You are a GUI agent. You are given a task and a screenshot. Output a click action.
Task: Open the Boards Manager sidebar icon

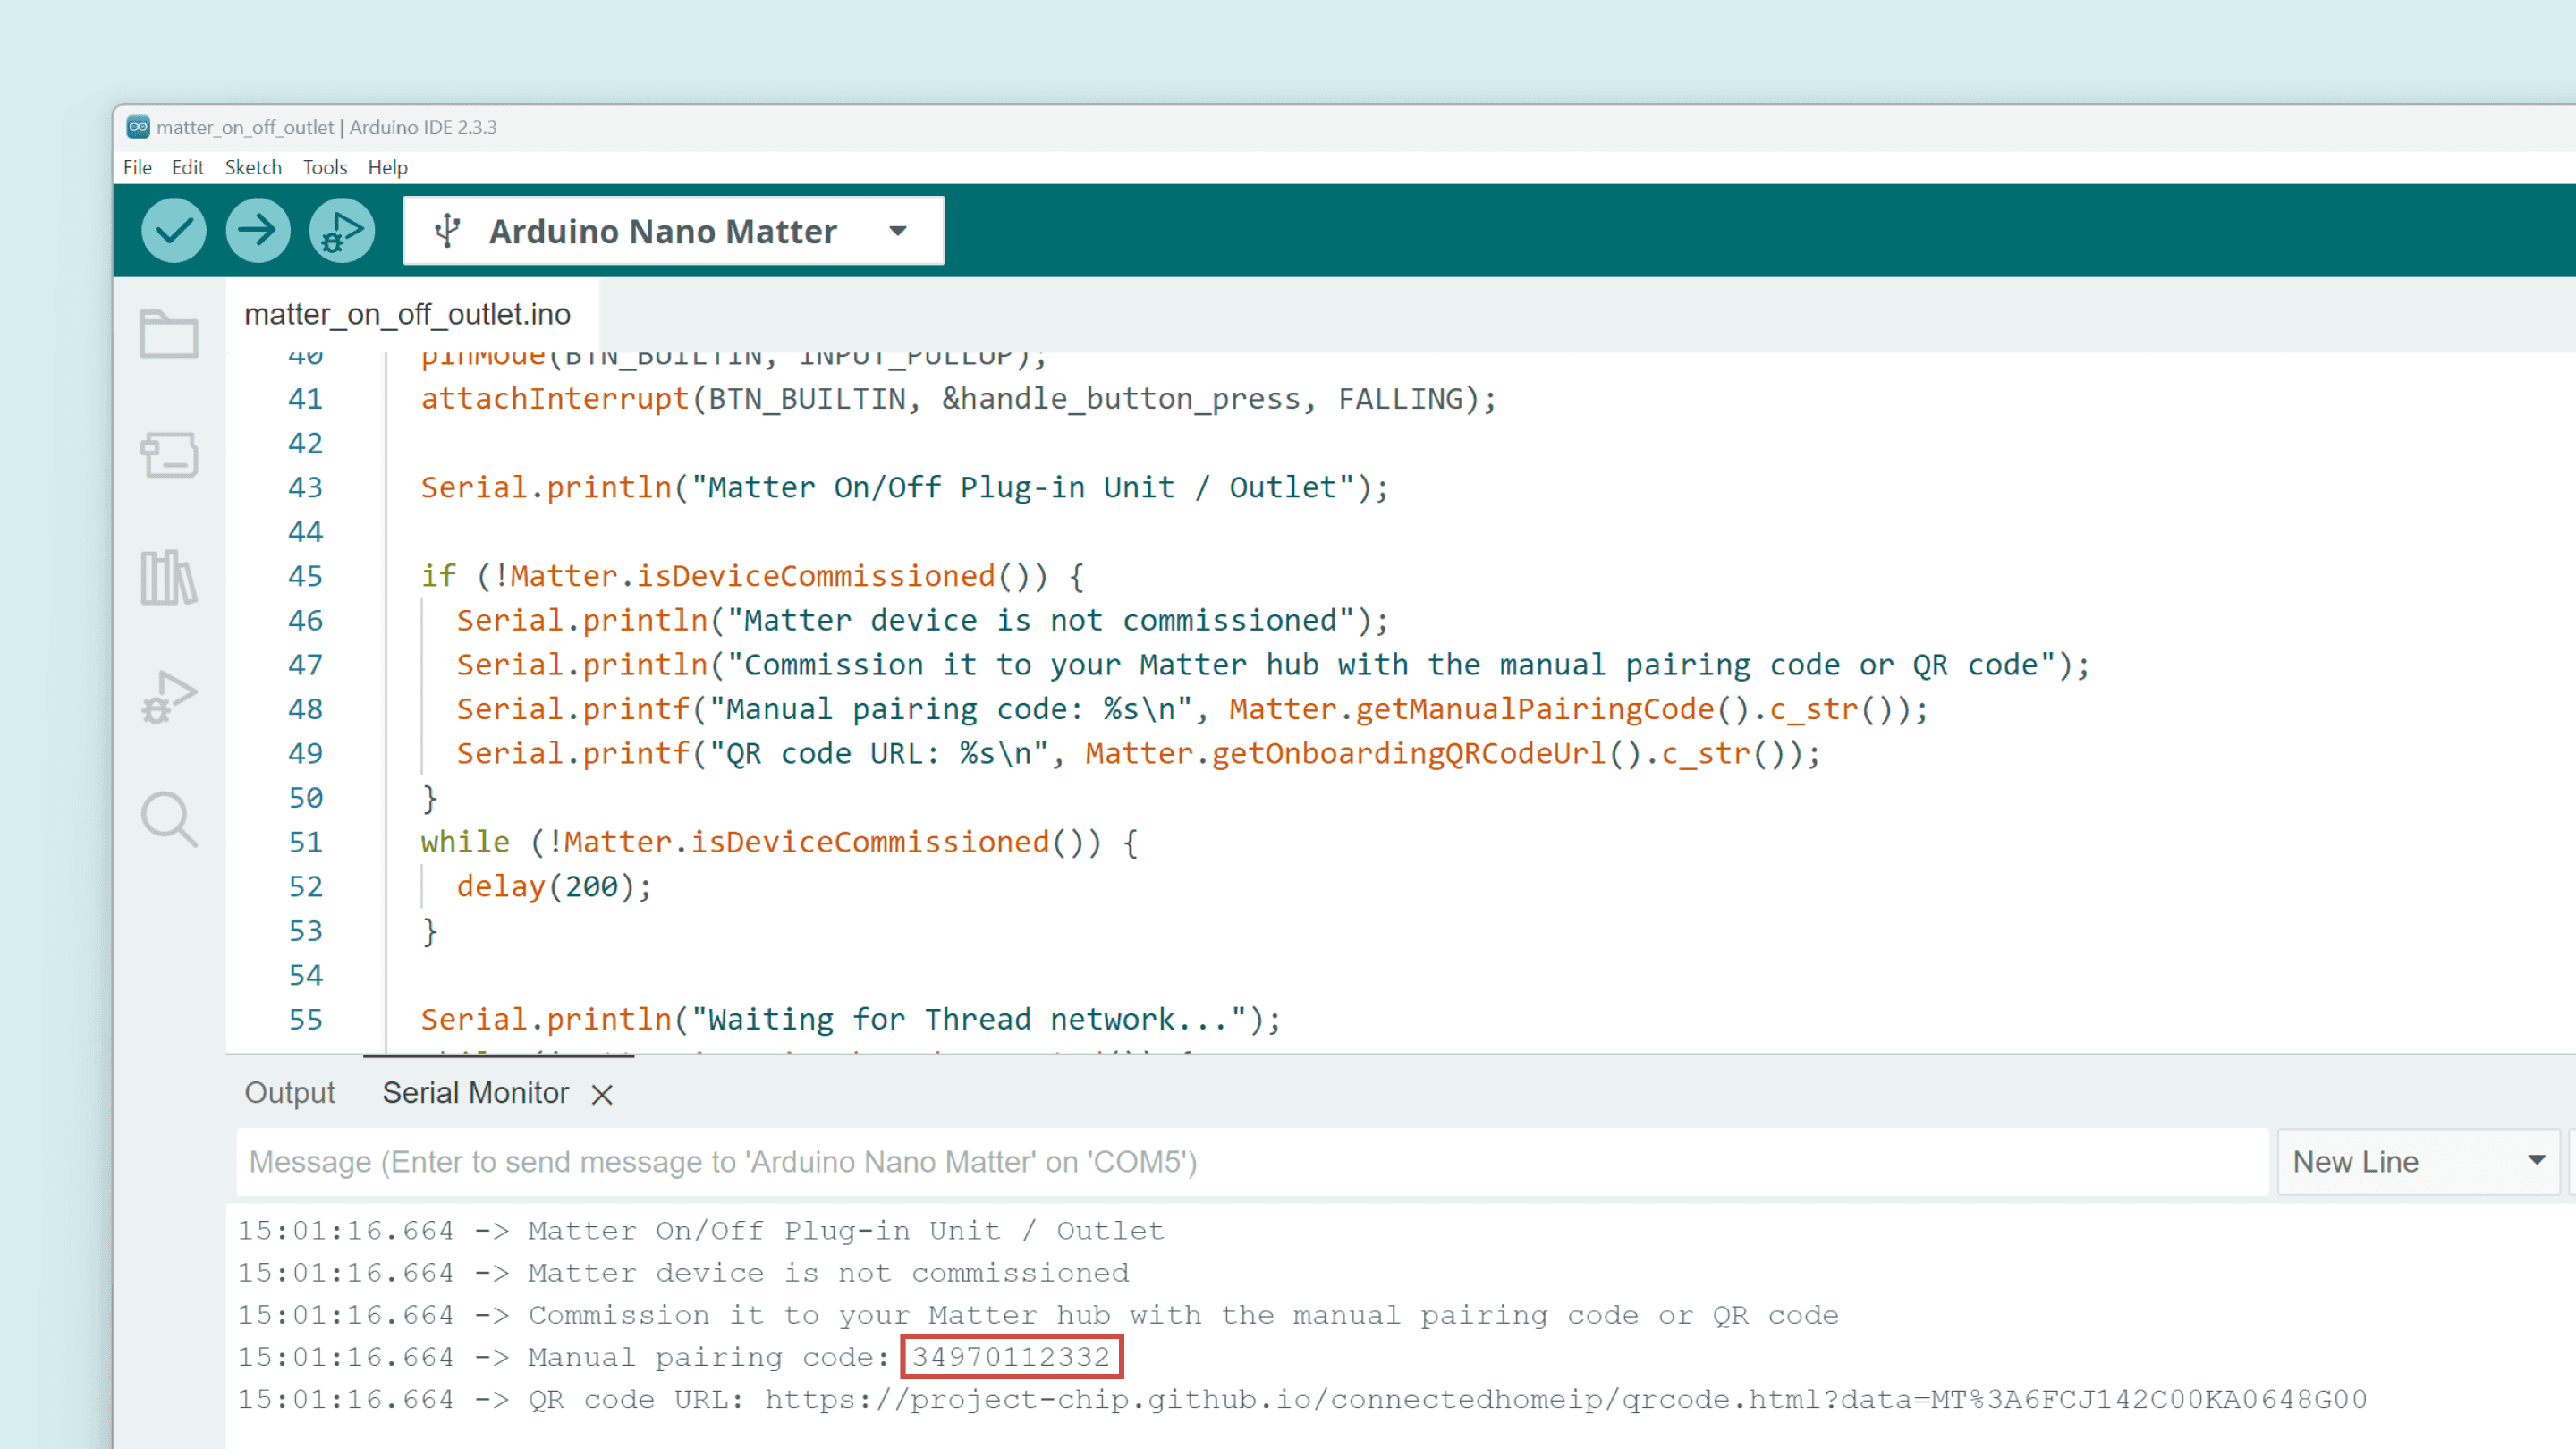[169, 457]
